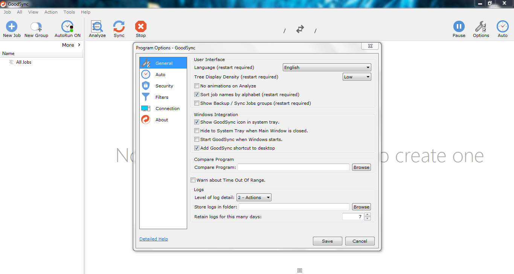The width and height of the screenshot is (514, 274).
Task: Select All Jobs in the job tree
Action: click(23, 62)
